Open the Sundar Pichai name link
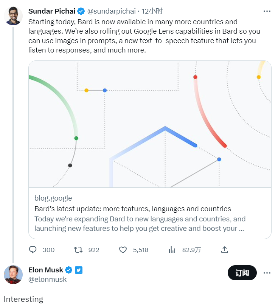 (52, 11)
